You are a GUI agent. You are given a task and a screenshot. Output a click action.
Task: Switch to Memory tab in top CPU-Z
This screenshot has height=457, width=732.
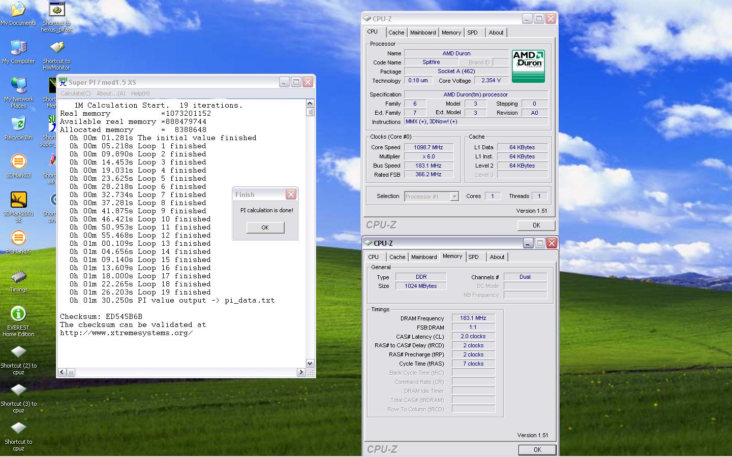pyautogui.click(x=451, y=32)
